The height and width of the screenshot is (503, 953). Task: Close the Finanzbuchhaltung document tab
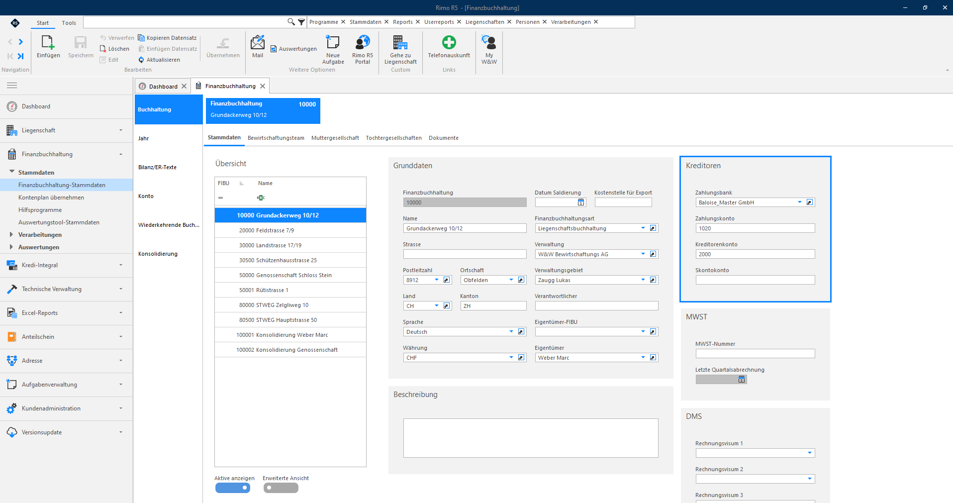[x=263, y=86]
